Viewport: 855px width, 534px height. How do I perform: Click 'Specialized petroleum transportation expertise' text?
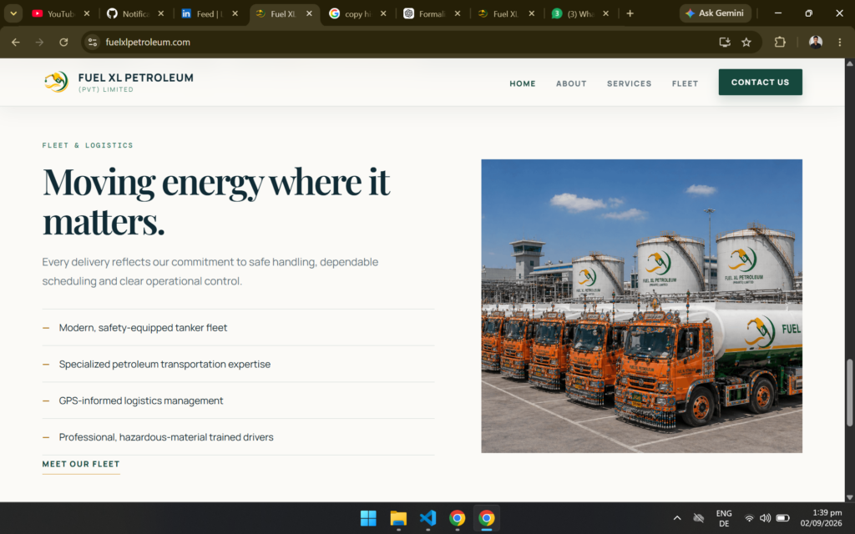pos(164,364)
